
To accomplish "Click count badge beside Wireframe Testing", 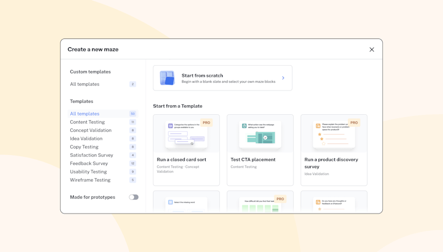I will (x=132, y=180).
